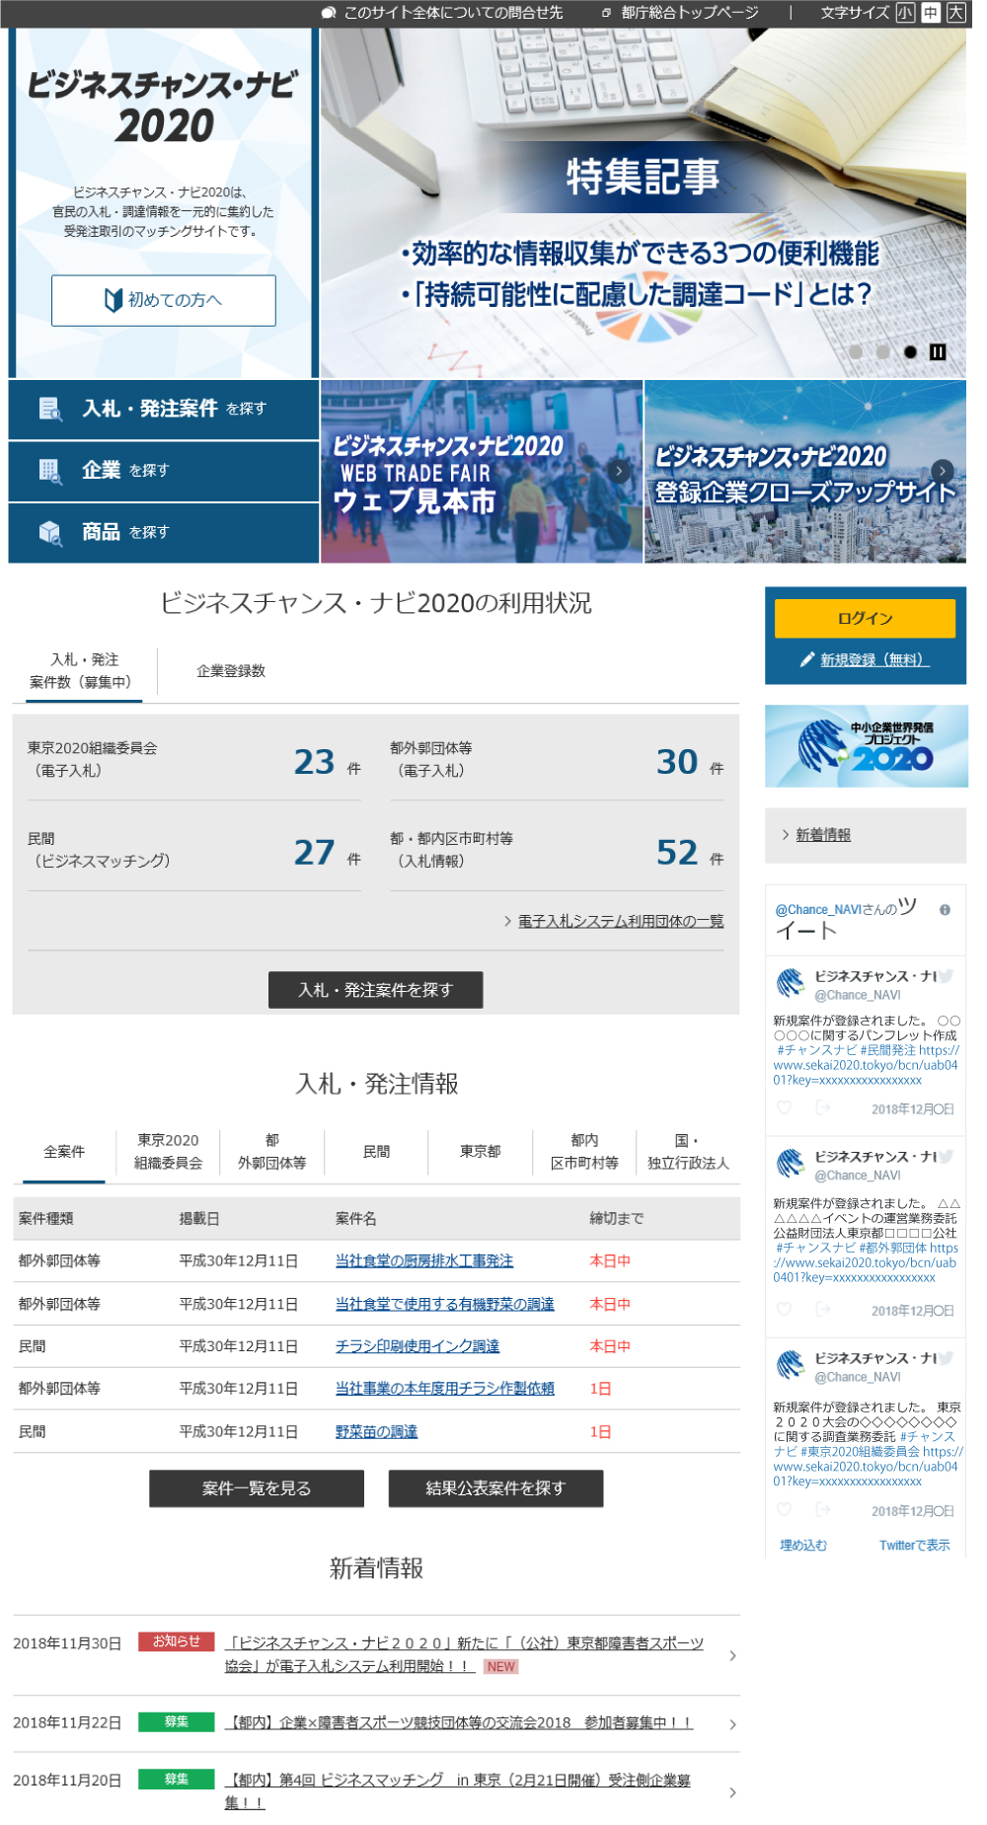This screenshot has height=1825, width=987.
Task: Share the second tweet about イベントの運営業務委託
Action: coord(822,1309)
